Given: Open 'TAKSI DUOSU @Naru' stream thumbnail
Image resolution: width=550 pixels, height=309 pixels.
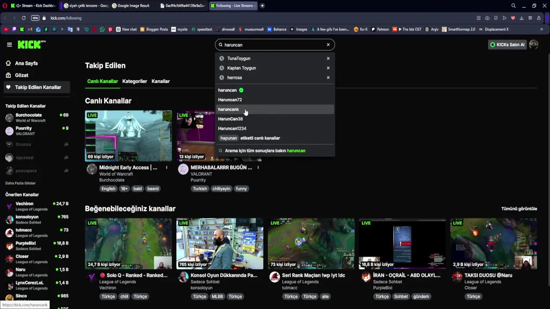Looking at the screenshot, I should [x=494, y=243].
